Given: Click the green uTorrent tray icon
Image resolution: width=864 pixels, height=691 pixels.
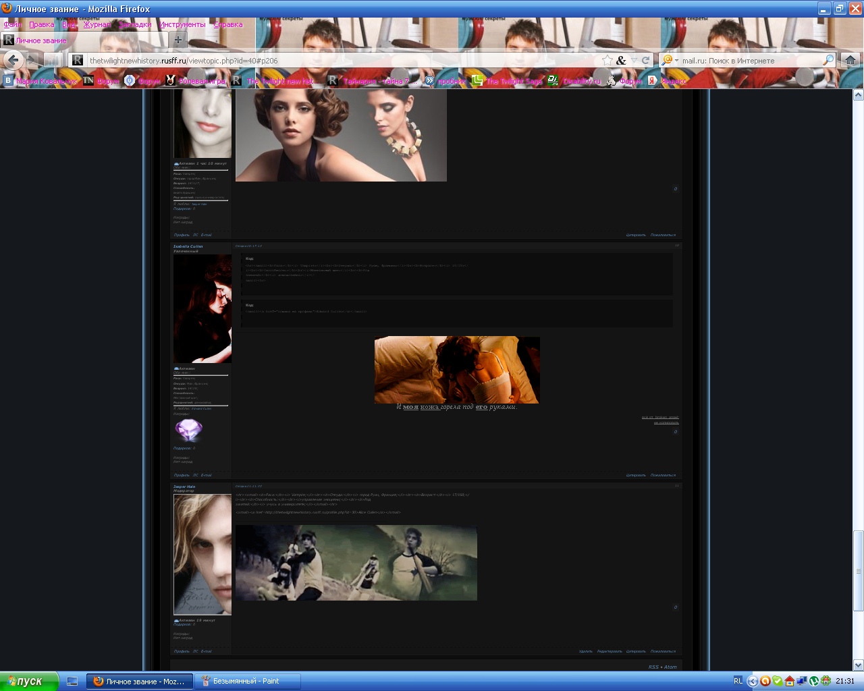Looking at the screenshot, I should coord(813,681).
